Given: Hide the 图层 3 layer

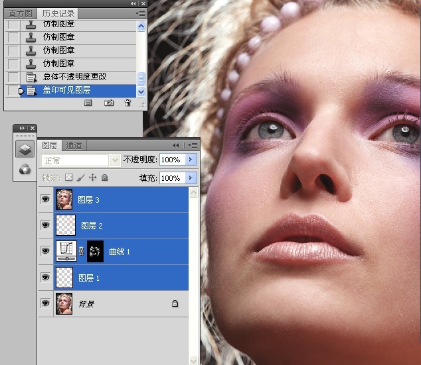Looking at the screenshot, I should pyautogui.click(x=46, y=199).
